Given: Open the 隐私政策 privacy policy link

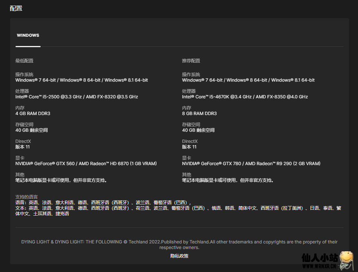Looking at the screenshot, I should [179, 256].
